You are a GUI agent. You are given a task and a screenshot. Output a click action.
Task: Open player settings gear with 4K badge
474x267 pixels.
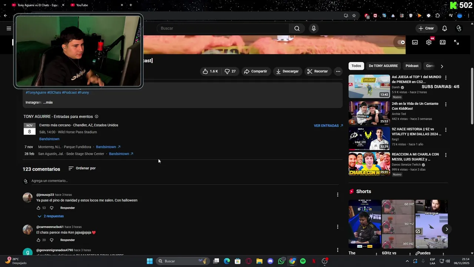[x=429, y=42]
